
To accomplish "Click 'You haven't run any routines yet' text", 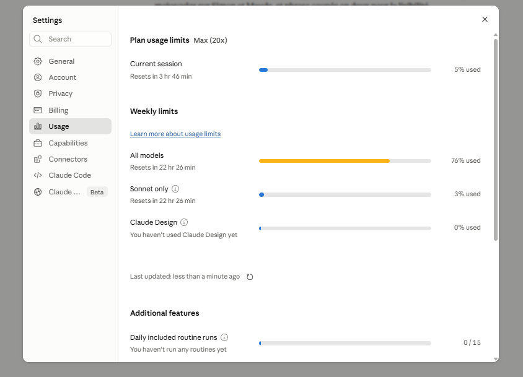I will coord(178,349).
